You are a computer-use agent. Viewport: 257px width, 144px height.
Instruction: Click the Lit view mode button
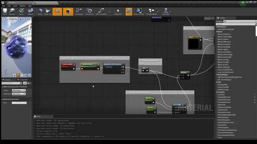pos(22,19)
